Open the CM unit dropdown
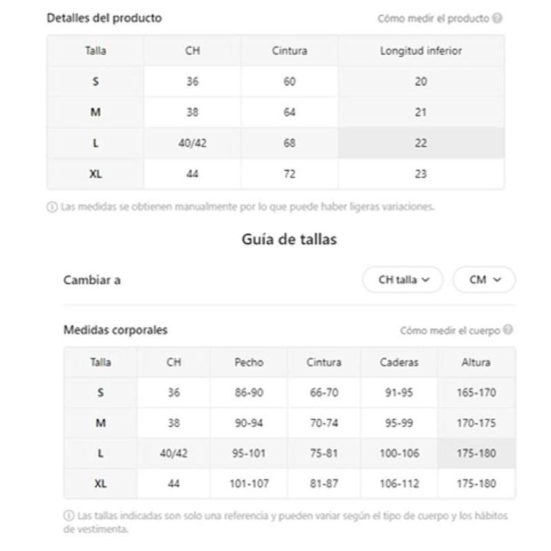Screen dimensions: 551x551 pos(484,280)
